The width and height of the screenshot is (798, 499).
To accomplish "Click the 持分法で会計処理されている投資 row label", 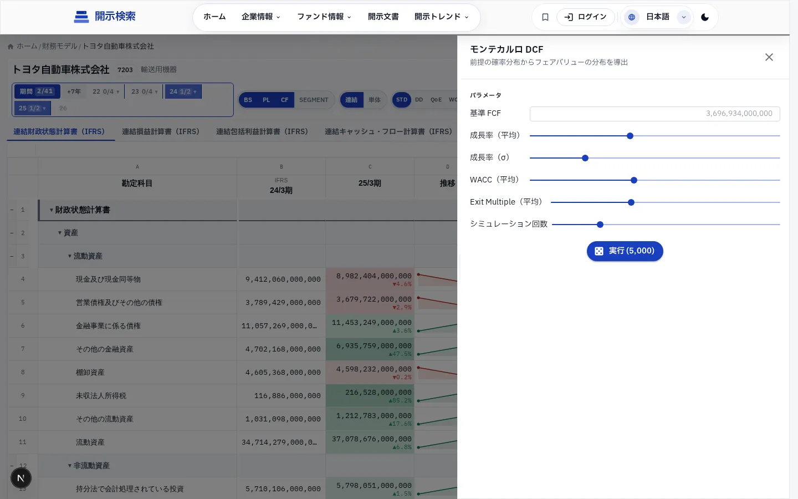I will click(x=130, y=489).
